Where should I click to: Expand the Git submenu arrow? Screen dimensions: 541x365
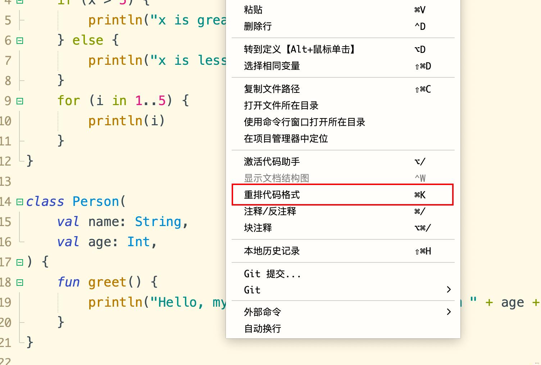(449, 289)
